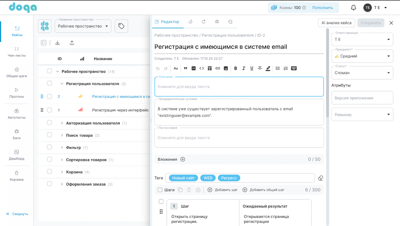The image size is (400, 226).
Task: Select all steps via Шаги checkbox
Action: 160,190
